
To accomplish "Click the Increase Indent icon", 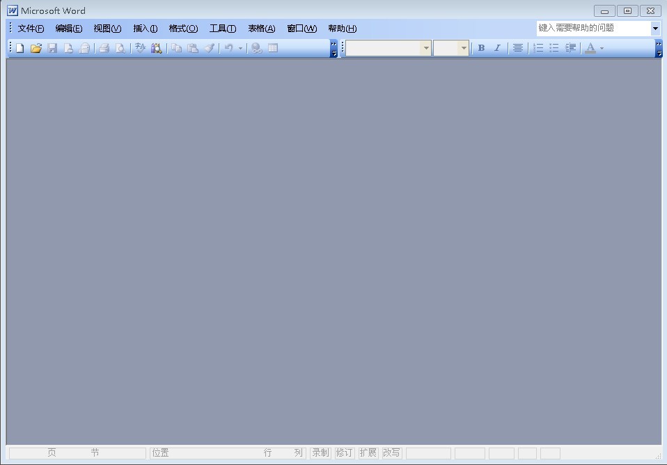I will point(570,48).
